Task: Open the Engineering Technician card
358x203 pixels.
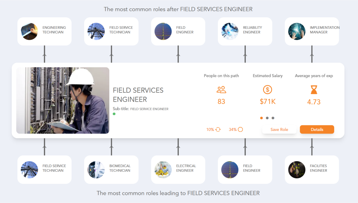Action: pyautogui.click(x=44, y=31)
